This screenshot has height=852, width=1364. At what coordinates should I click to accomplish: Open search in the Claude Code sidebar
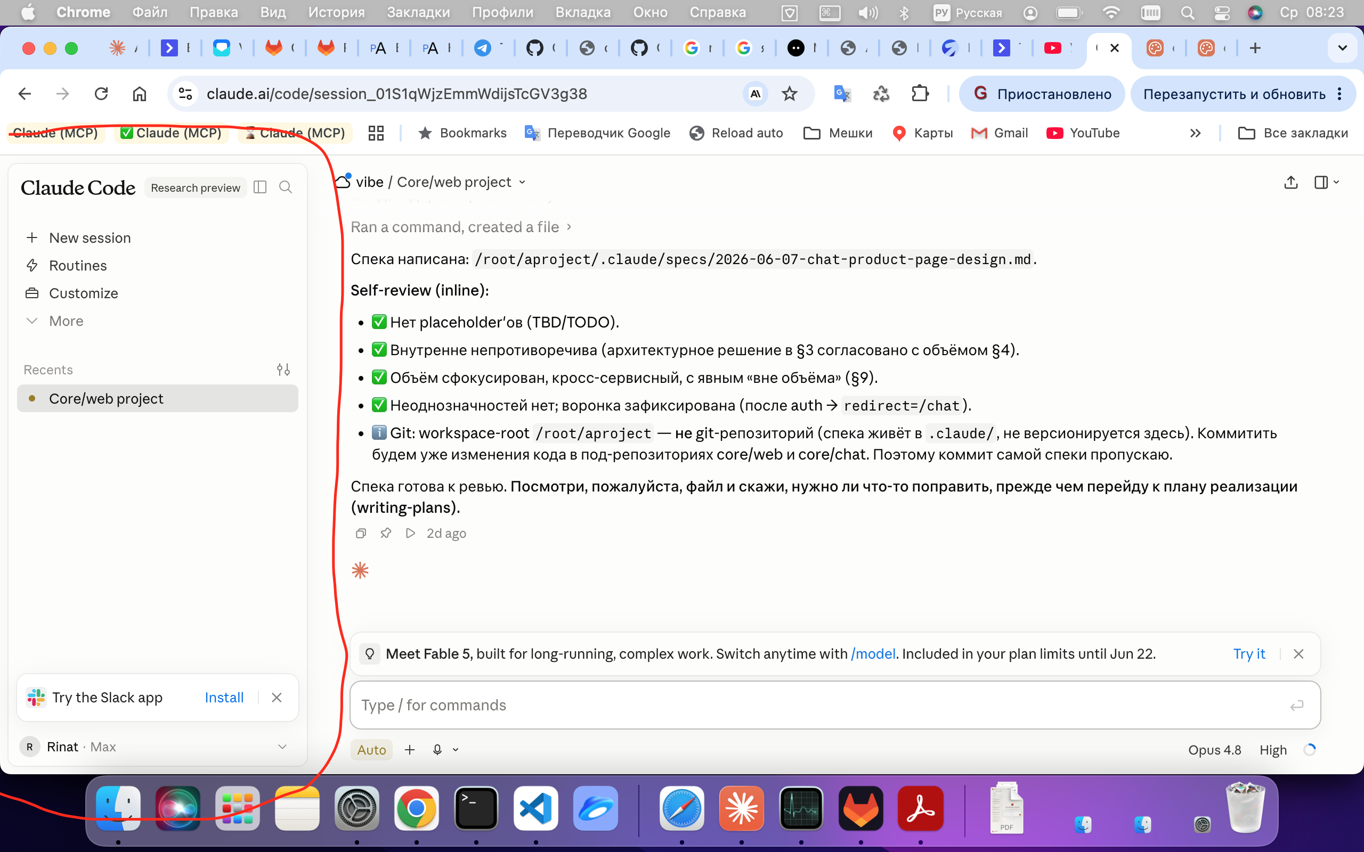(286, 187)
